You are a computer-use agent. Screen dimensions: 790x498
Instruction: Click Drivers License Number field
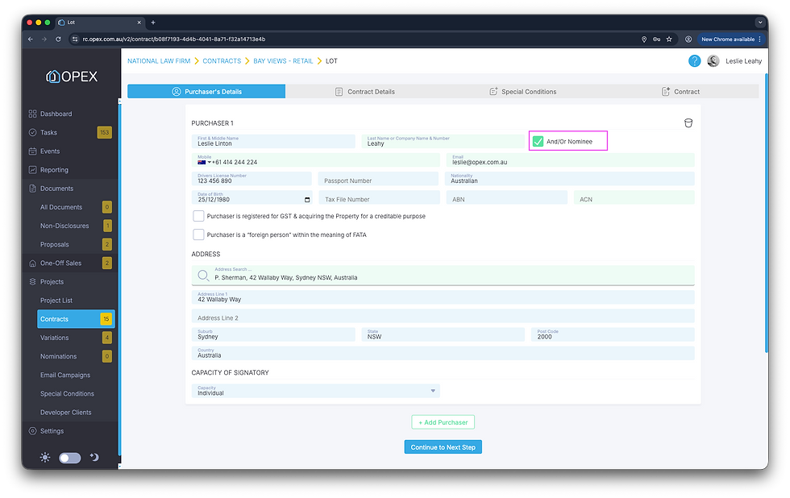pos(252,179)
